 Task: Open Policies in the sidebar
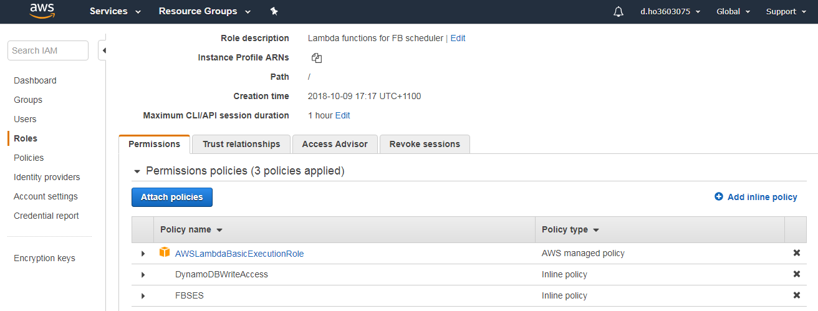(29, 158)
